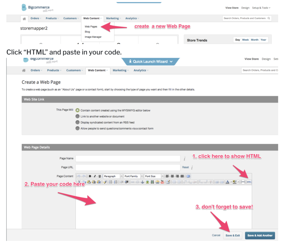
Task: Select 'Link to another website or document'
Action: (x=78, y=116)
